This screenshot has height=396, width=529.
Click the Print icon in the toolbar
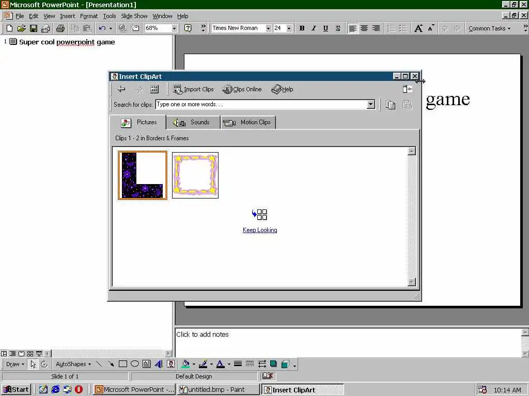tap(60, 28)
